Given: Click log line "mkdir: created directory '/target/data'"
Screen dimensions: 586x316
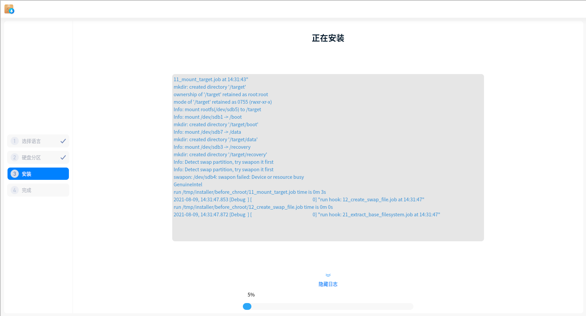Looking at the screenshot, I should 216,140.
